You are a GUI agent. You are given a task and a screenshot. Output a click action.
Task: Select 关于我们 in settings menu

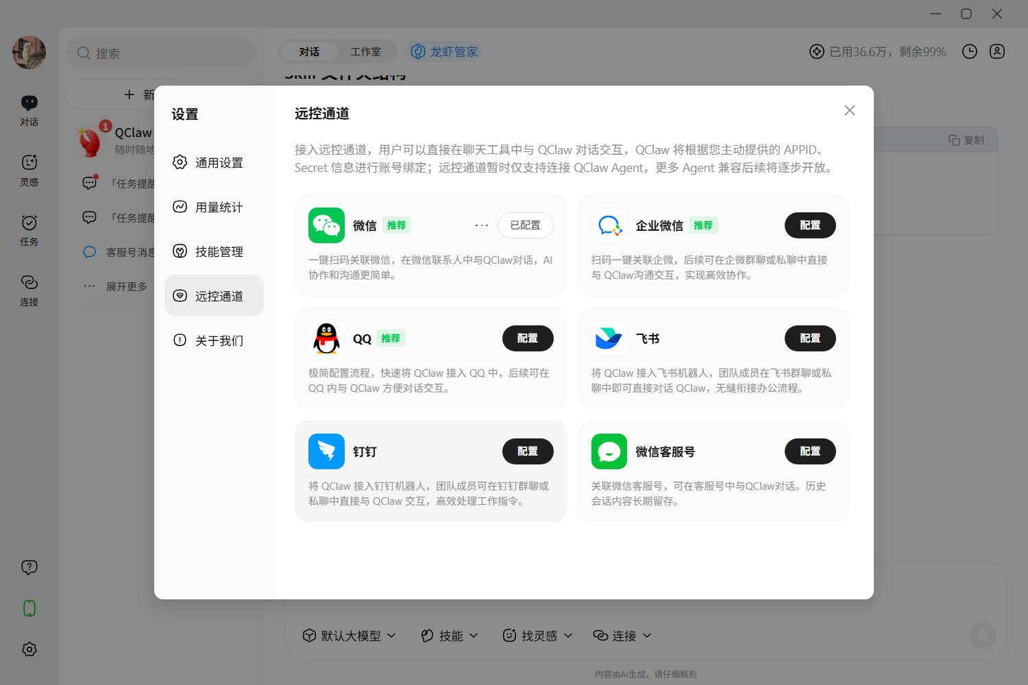(214, 340)
